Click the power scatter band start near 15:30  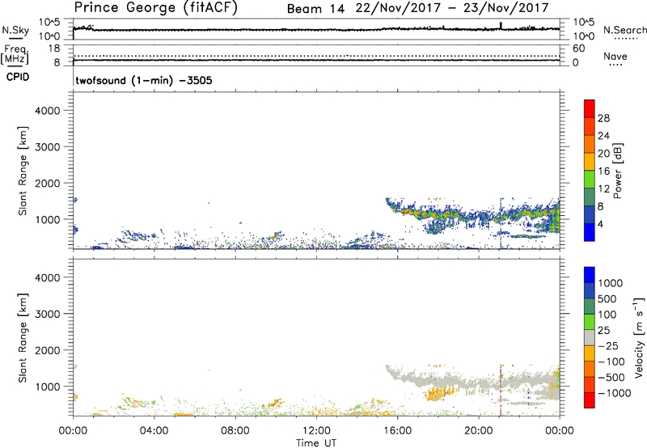(390, 203)
